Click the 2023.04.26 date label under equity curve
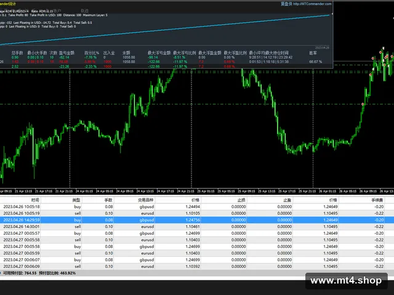Viewport: 394px width, 295px height. [x=322, y=48]
